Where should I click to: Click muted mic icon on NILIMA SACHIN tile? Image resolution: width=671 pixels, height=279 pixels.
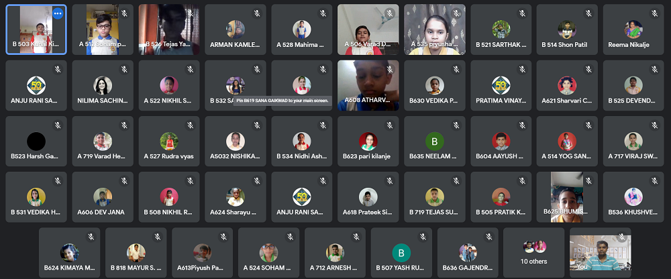click(x=124, y=69)
